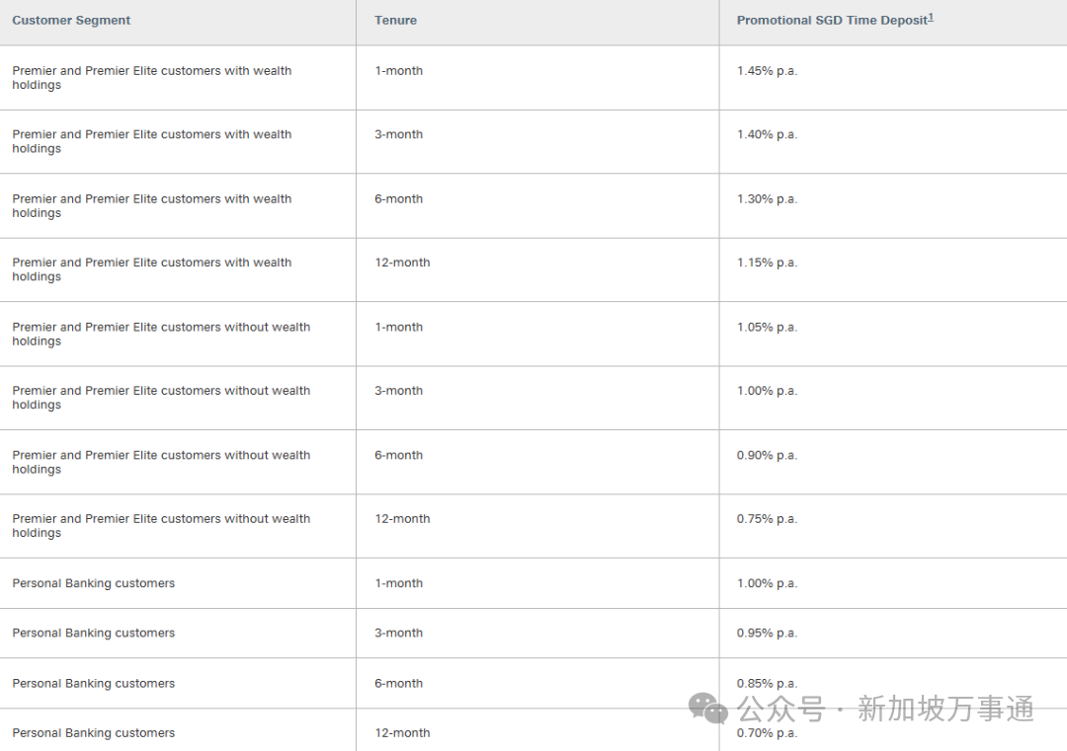
Task: Select the 3-month tenure in the 0.95% row
Action: (399, 633)
